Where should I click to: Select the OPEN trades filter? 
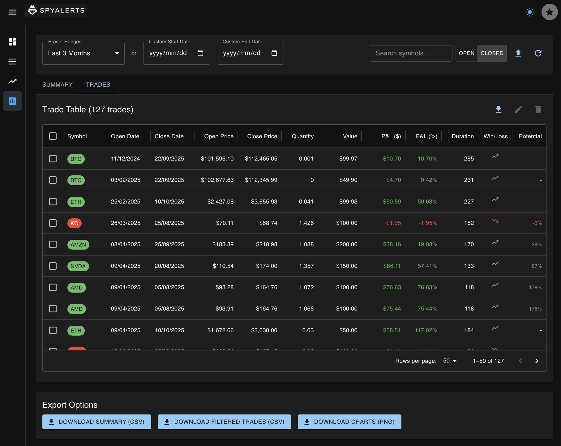(467, 53)
